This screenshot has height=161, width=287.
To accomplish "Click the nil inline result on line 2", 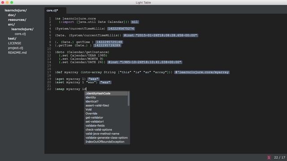I will point(135,22).
